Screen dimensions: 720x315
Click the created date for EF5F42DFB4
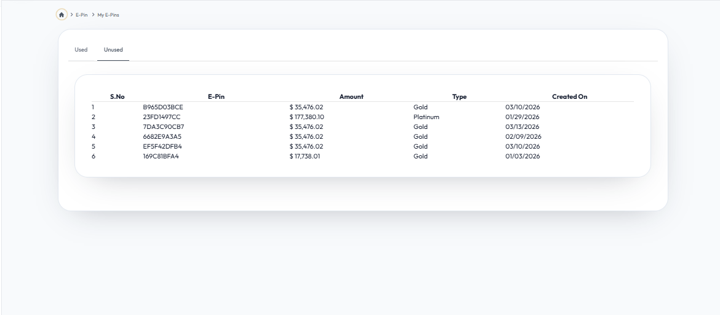coord(522,147)
